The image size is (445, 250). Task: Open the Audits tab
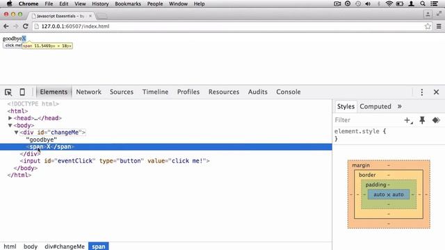(x=258, y=92)
